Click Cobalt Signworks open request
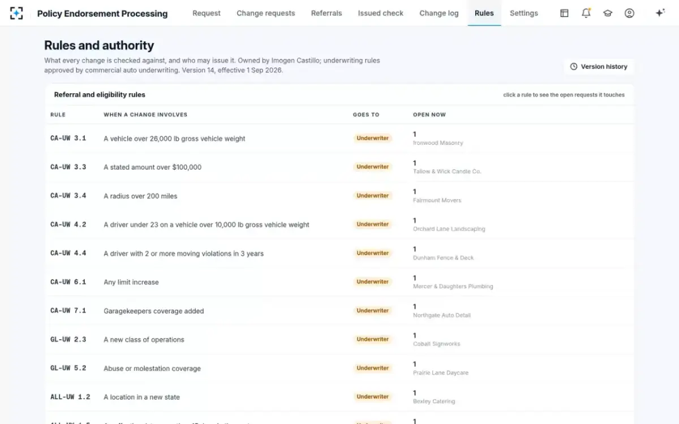 point(437,344)
